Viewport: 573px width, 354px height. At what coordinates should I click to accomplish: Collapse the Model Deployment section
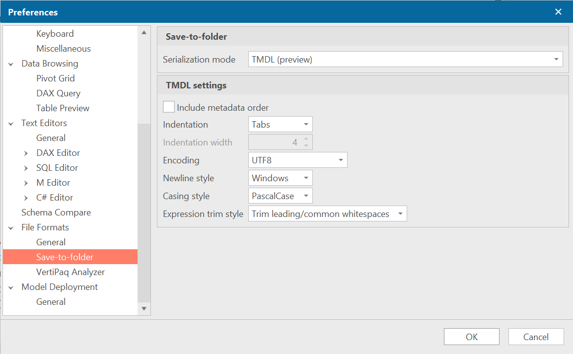point(11,286)
